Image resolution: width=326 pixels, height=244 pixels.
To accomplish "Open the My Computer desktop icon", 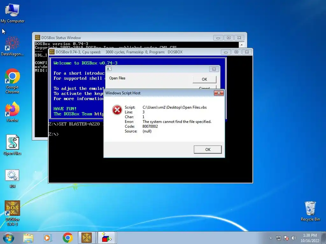I will click(x=12, y=13).
